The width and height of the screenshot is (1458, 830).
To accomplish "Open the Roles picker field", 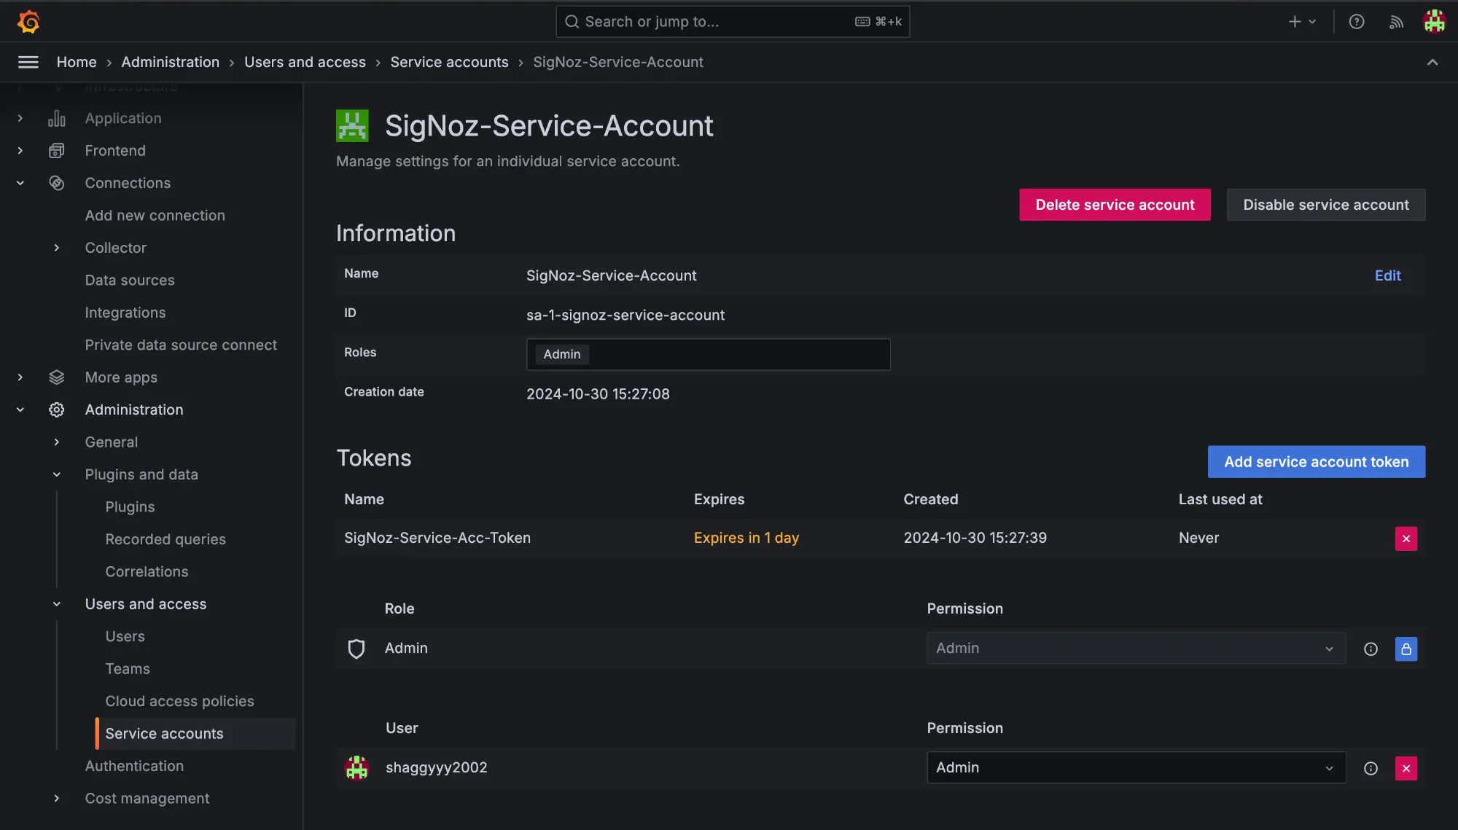I will pos(708,354).
